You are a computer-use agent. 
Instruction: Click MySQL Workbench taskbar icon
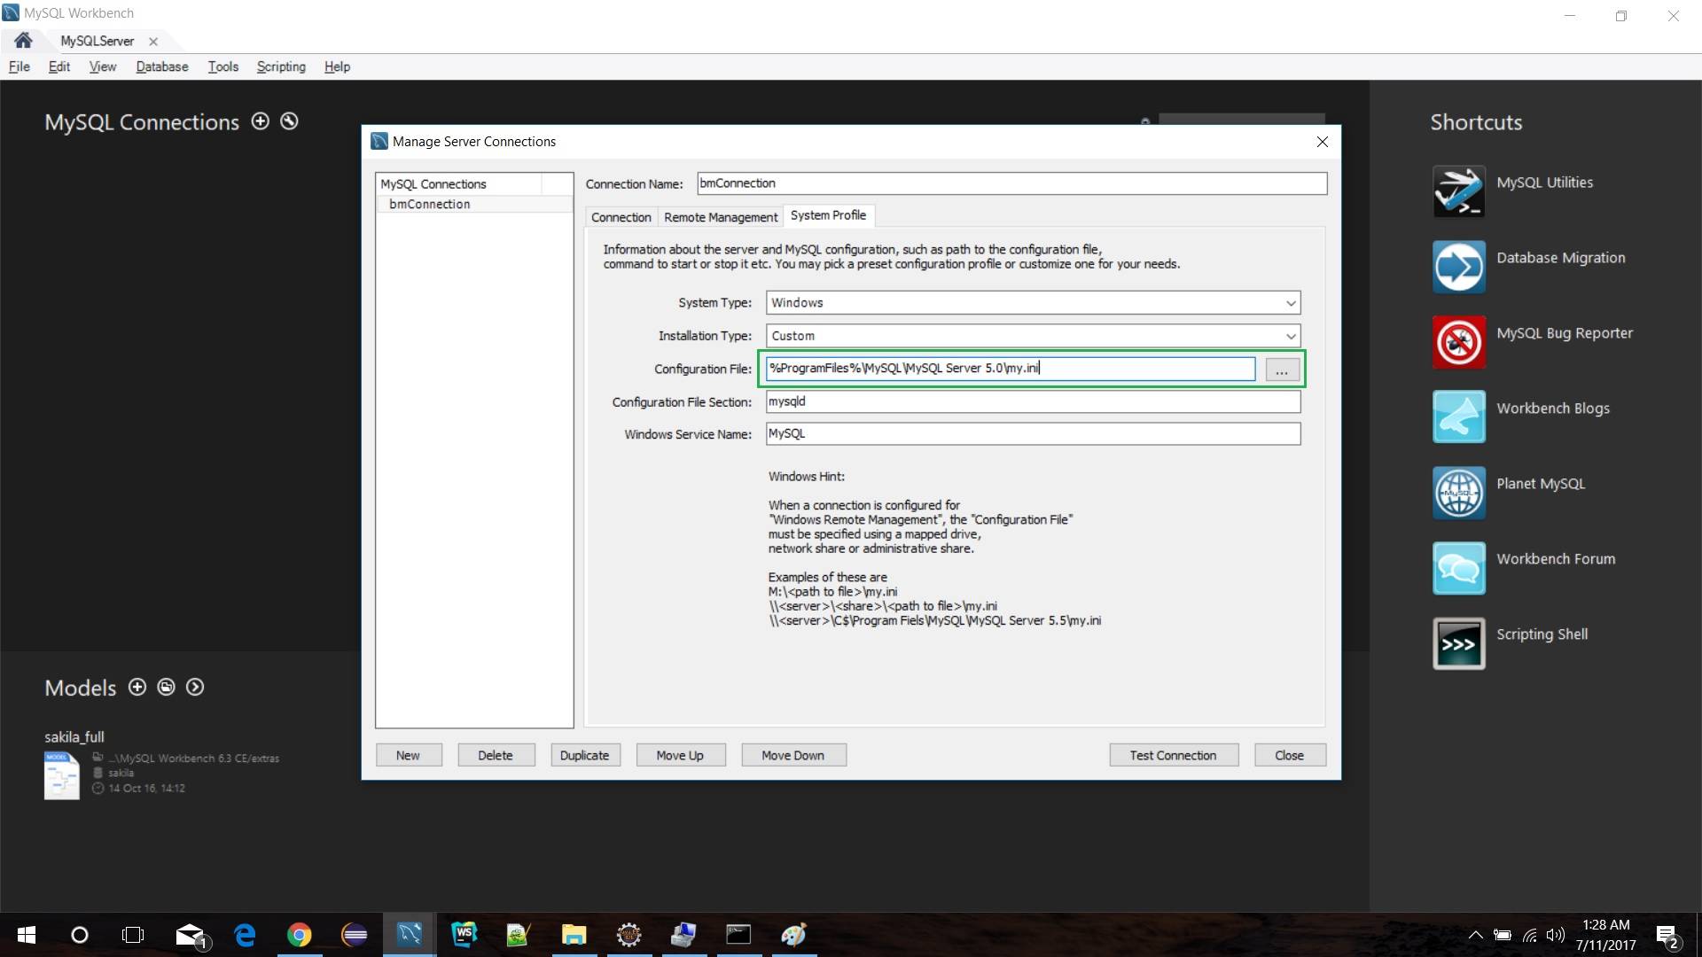409,935
